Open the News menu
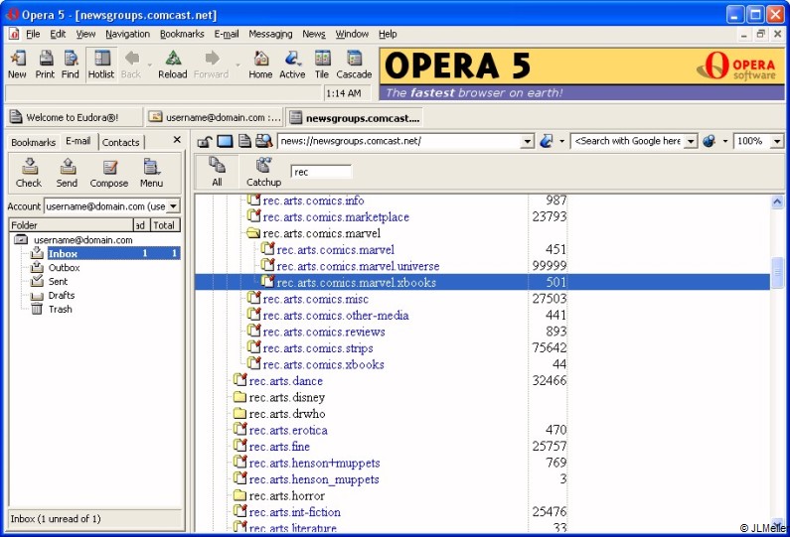790x537 pixels. point(313,34)
